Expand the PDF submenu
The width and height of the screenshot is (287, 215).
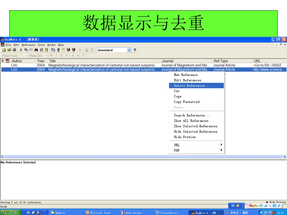[196, 150]
